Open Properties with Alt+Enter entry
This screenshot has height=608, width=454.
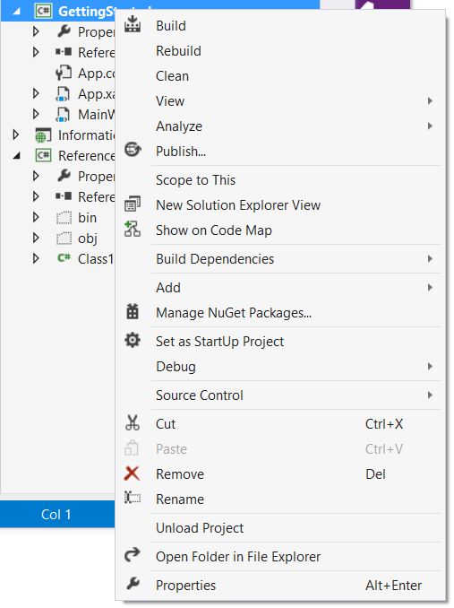tap(280, 585)
